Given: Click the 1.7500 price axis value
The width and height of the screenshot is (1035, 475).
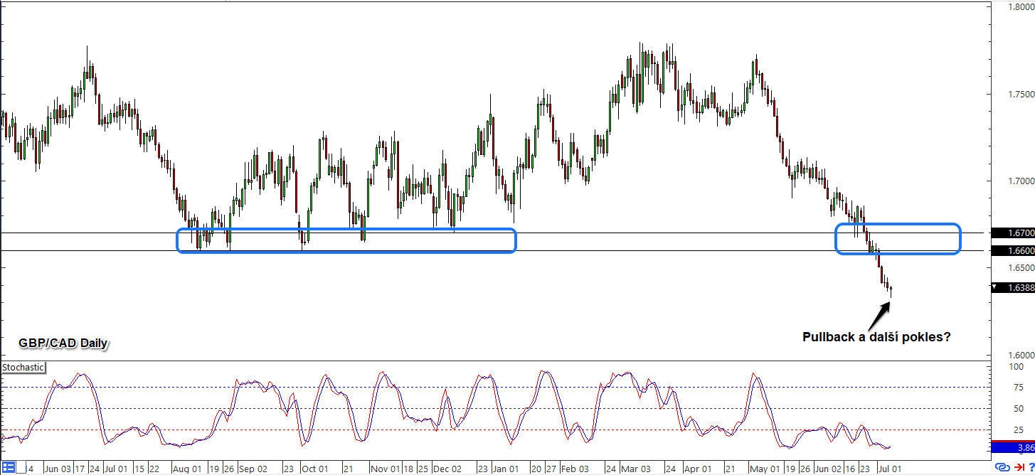Looking at the screenshot, I should pyautogui.click(x=1021, y=94).
